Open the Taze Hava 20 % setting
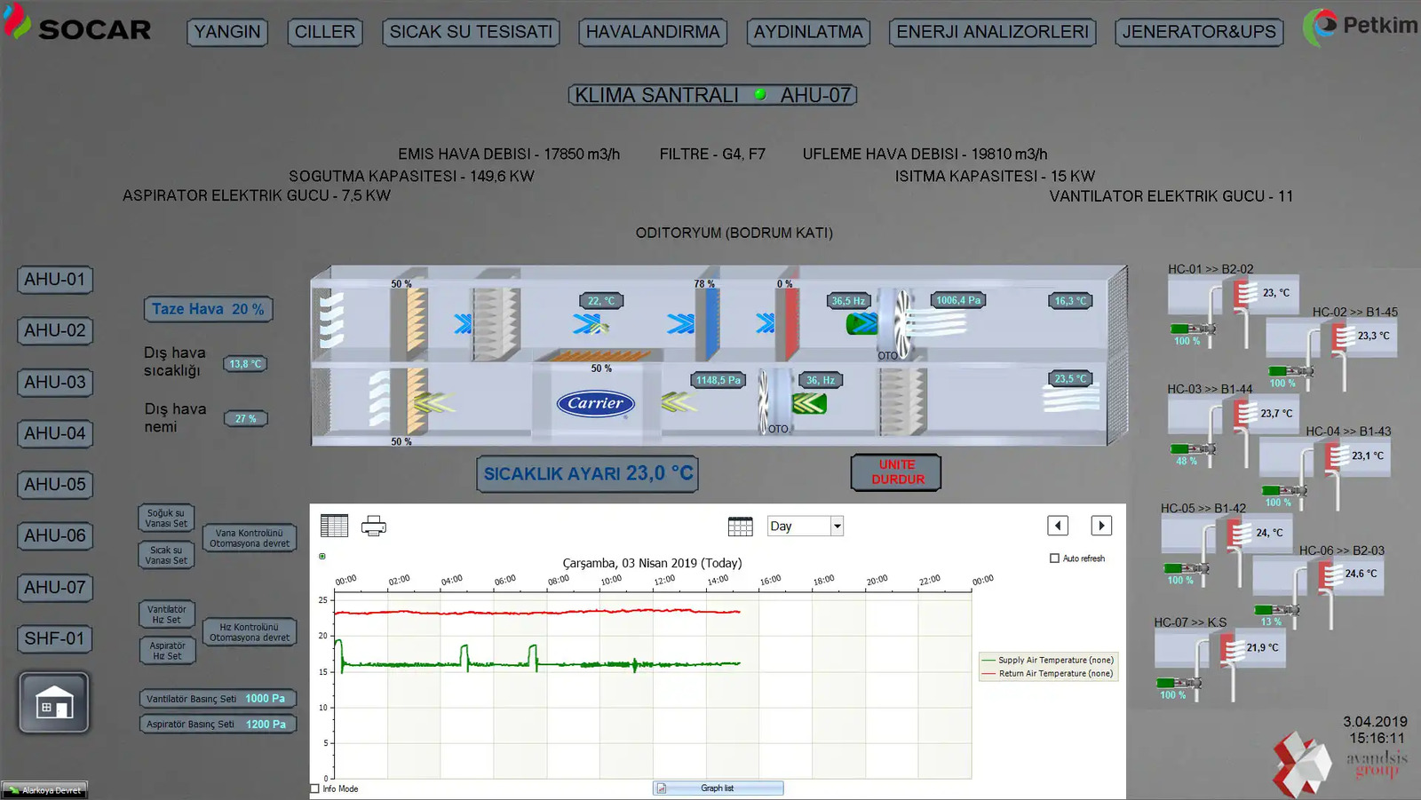The width and height of the screenshot is (1421, 800). (208, 309)
